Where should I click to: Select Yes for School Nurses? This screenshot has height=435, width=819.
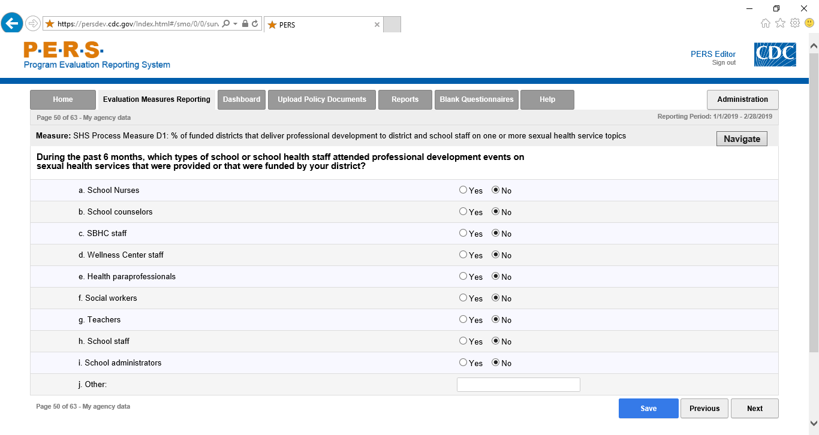point(463,190)
